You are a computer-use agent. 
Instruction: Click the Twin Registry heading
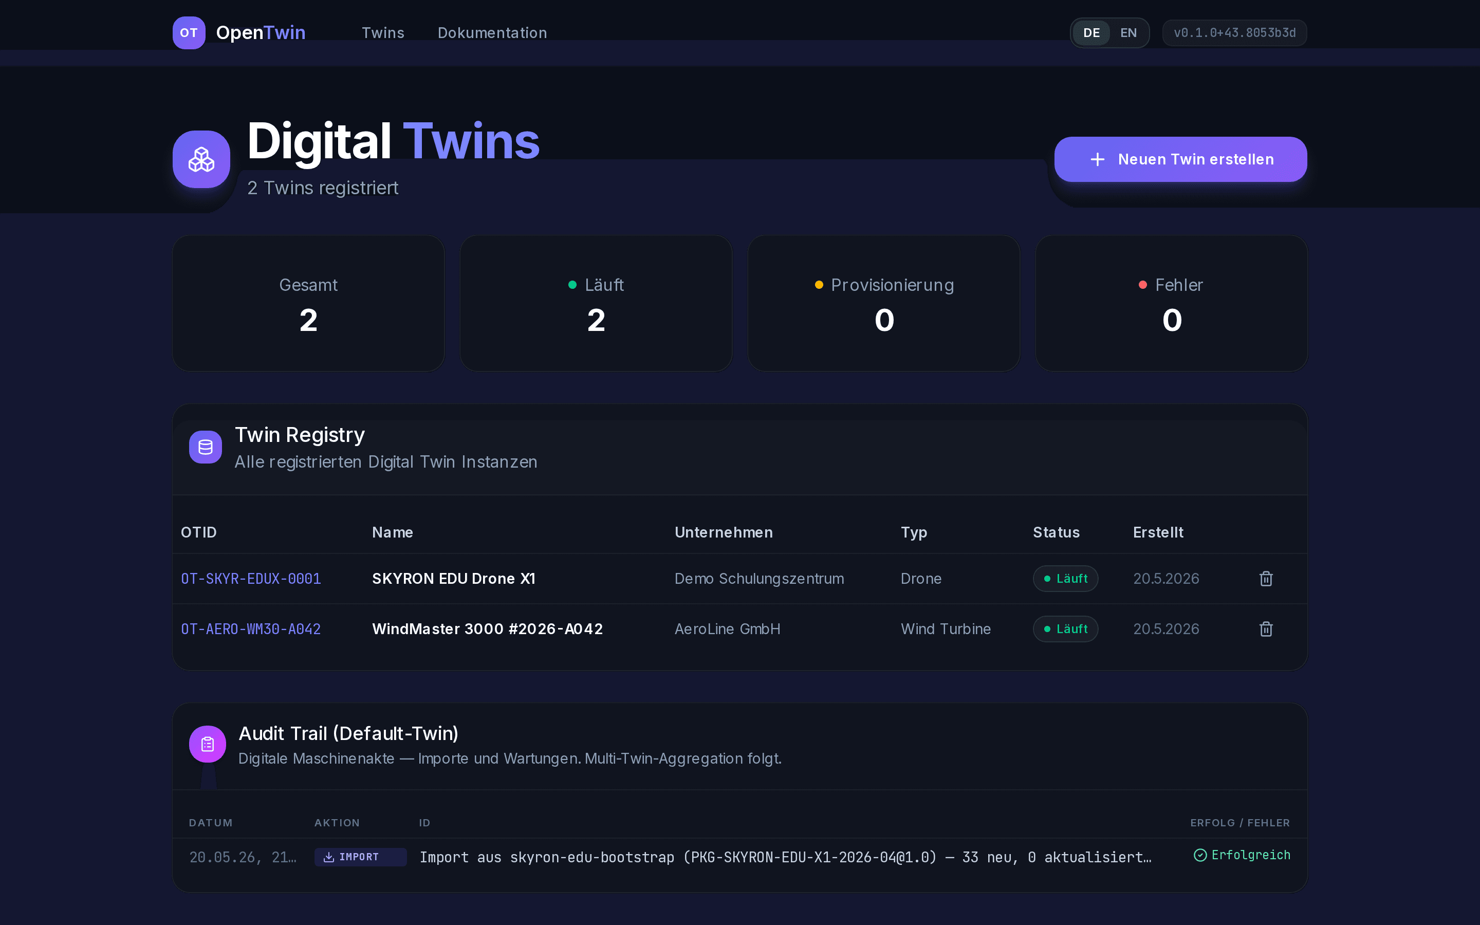click(300, 435)
